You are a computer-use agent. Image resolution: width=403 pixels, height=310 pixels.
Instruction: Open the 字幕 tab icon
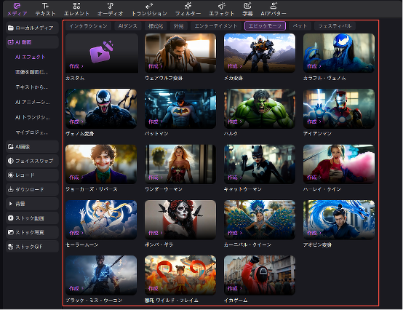[247, 6]
